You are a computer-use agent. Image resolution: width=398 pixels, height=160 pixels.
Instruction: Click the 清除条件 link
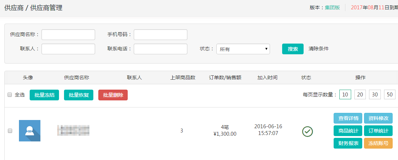pyautogui.click(x=318, y=49)
